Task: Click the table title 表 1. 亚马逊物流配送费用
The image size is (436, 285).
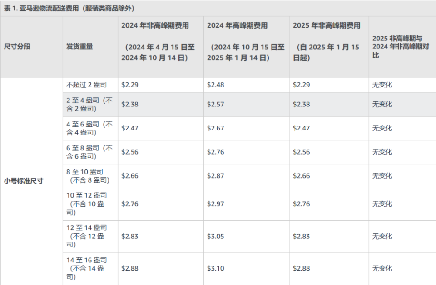Action: (69, 9)
